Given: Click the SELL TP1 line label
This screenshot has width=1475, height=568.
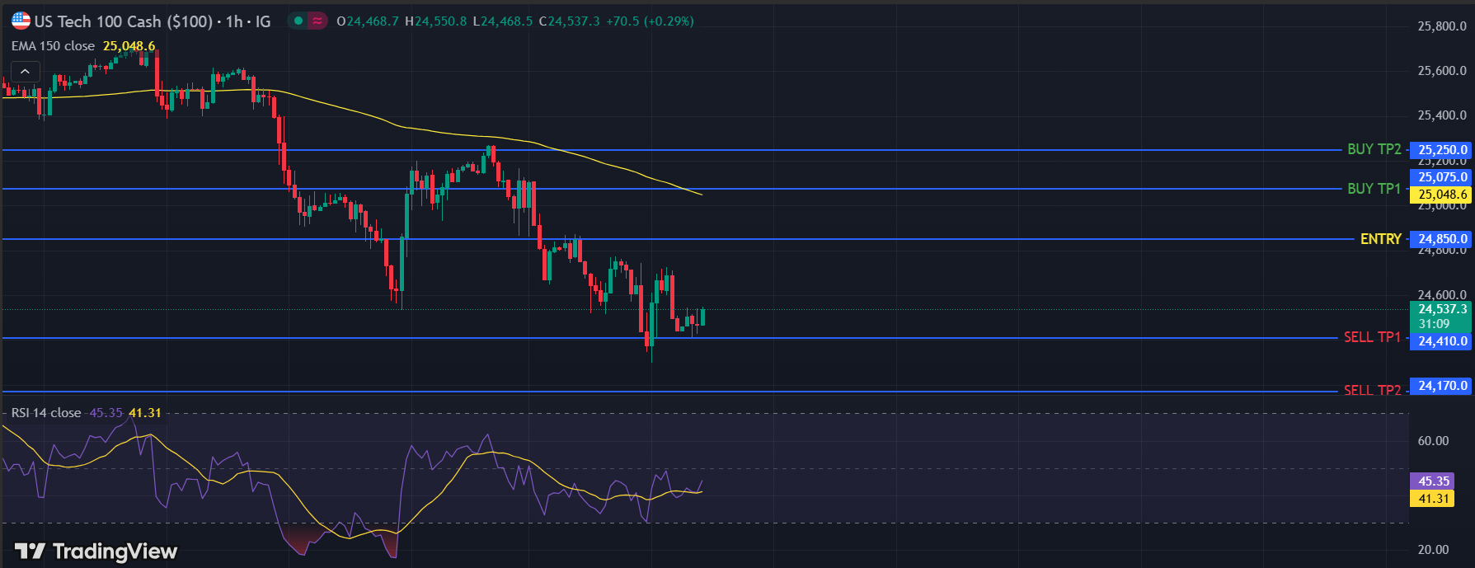Looking at the screenshot, I should click(x=1372, y=337).
